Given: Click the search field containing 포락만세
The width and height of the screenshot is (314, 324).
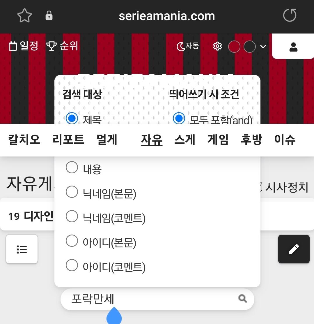Looking at the screenshot, I should (x=157, y=299).
